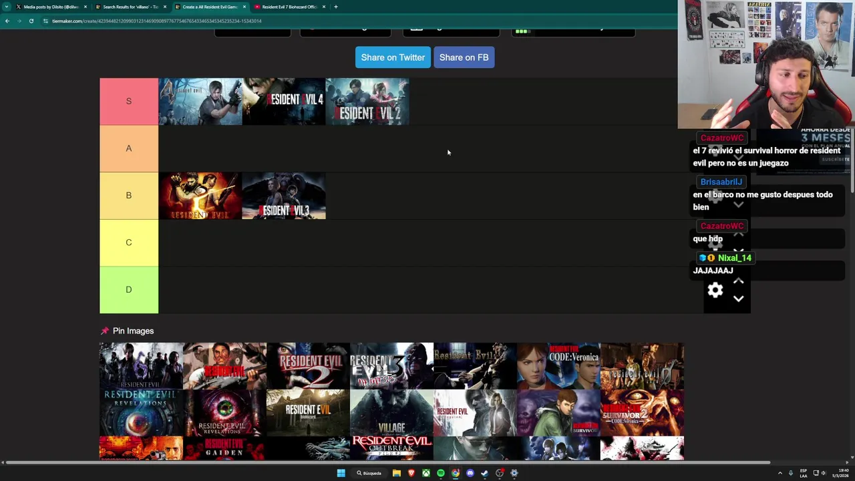Open File Explorer from the taskbar

point(396,473)
